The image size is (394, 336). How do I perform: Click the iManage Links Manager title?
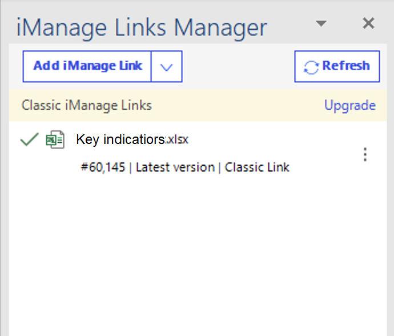tap(142, 27)
